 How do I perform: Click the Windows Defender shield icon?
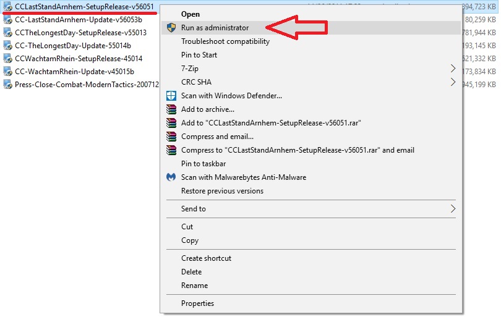coord(171,96)
